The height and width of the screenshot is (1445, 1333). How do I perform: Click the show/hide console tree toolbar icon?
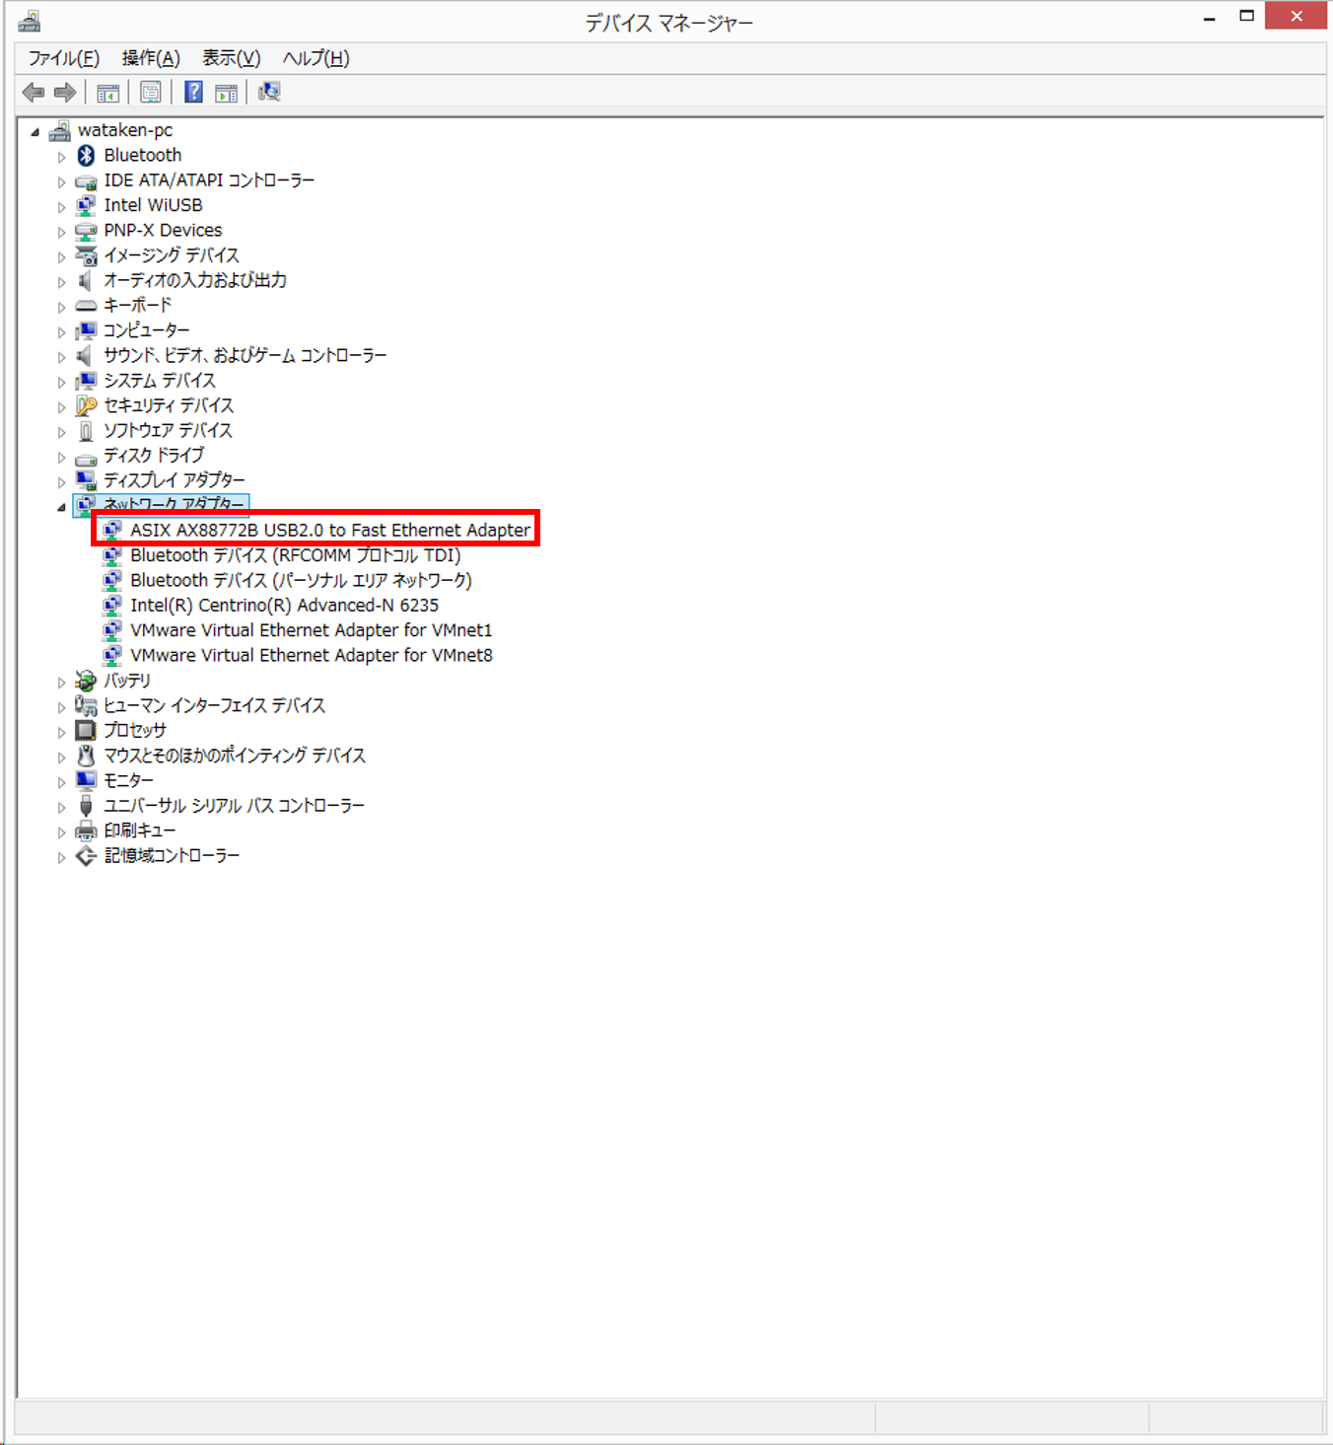coord(108,93)
